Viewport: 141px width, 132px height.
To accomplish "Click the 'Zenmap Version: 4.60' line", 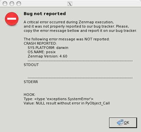I will tap(47, 56).
